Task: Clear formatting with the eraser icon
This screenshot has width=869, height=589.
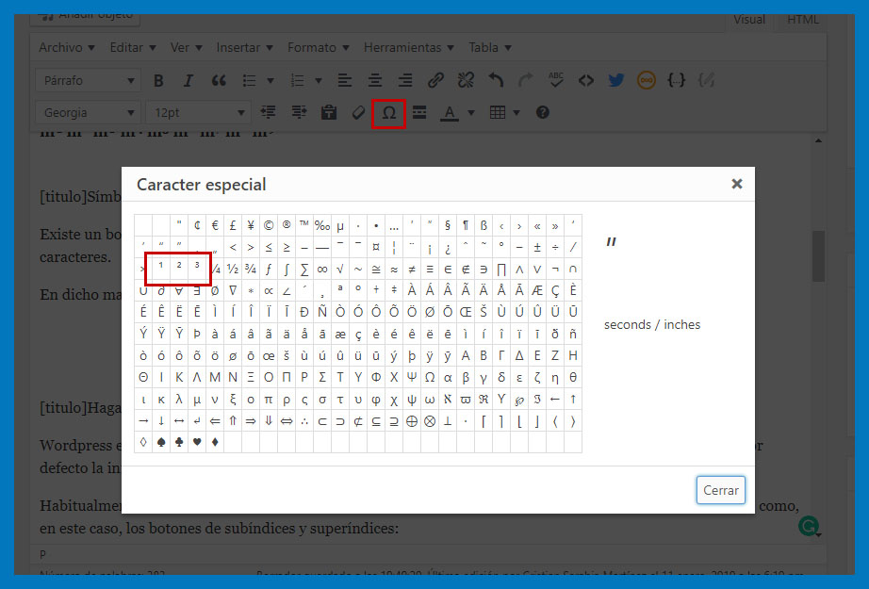Action: [358, 112]
